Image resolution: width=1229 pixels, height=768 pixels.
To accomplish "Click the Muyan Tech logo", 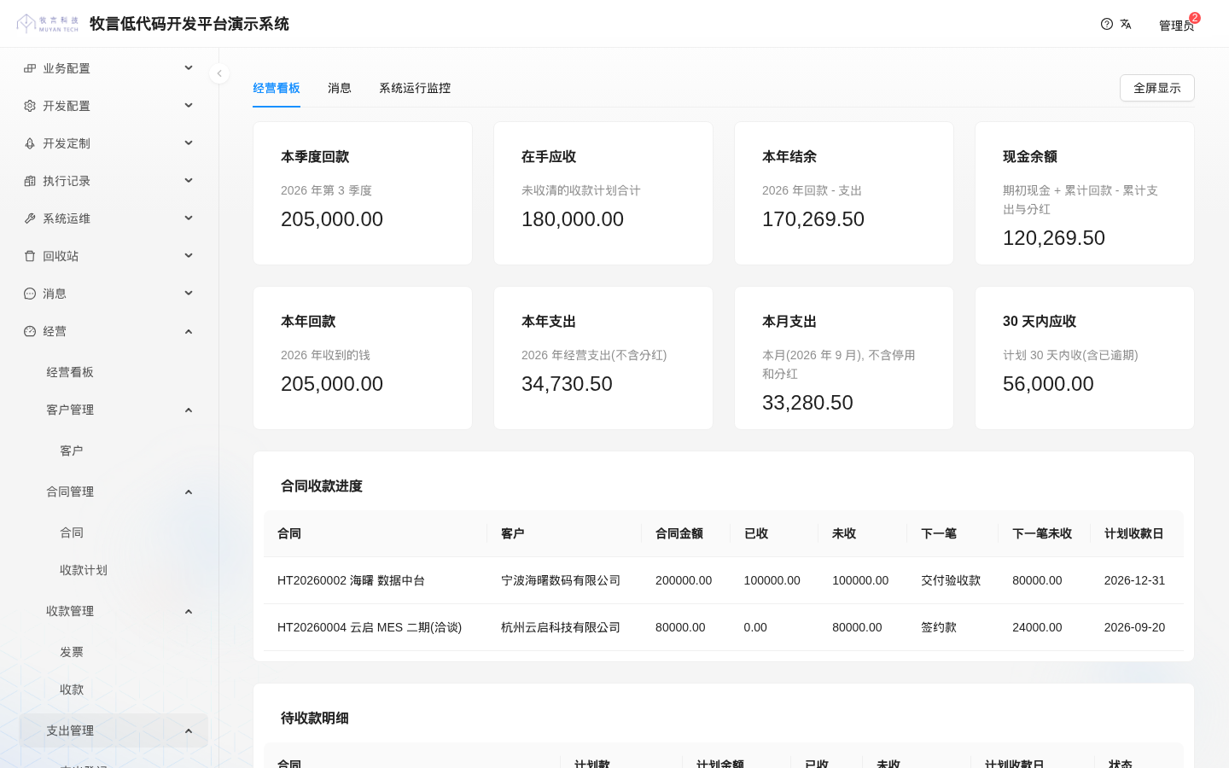I will click(x=48, y=23).
